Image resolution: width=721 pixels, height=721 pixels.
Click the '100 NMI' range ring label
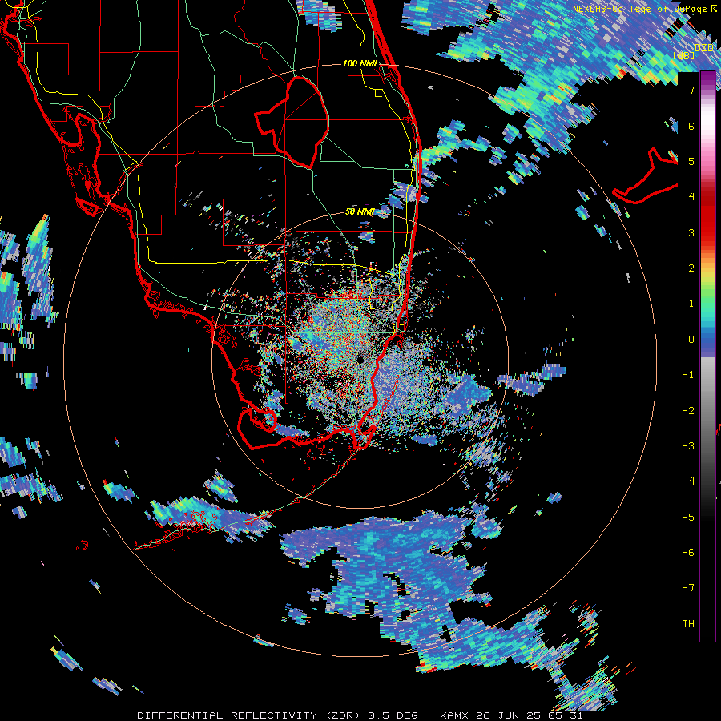click(x=360, y=63)
